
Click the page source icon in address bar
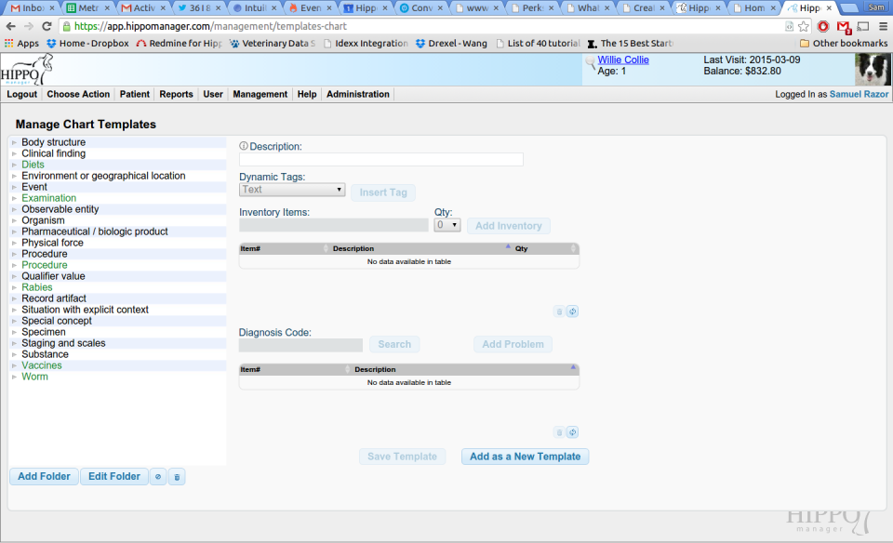789,26
